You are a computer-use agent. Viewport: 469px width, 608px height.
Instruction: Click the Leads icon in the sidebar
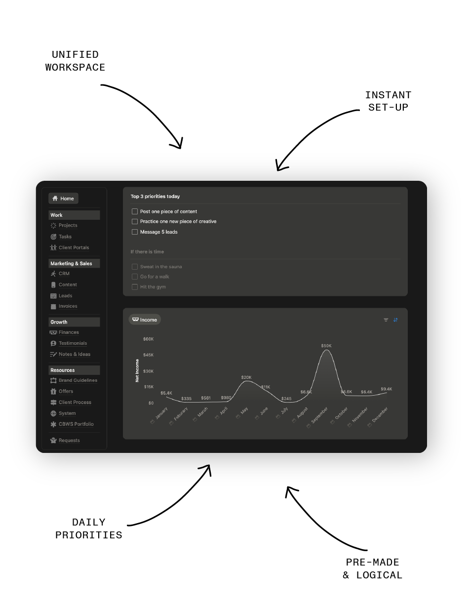53,296
